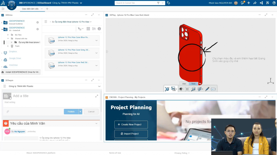This screenshot has width=277, height=155.
Task: Switch 3DDrive to grid view
Action: point(88,29)
